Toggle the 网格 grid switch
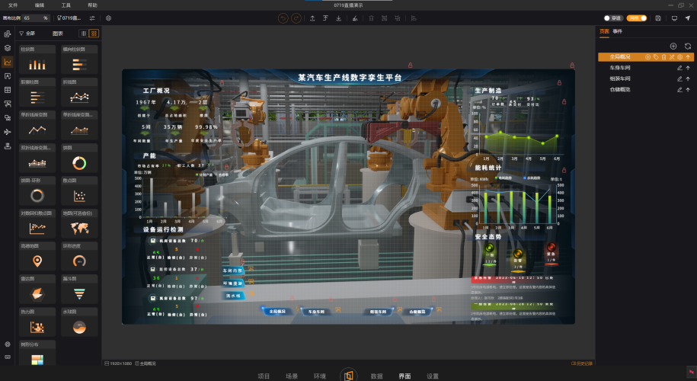697x381 pixels. pyautogui.click(x=637, y=18)
